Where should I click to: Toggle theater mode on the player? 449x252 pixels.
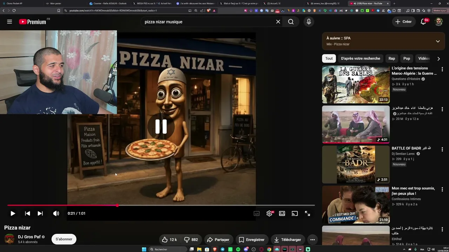282,213
